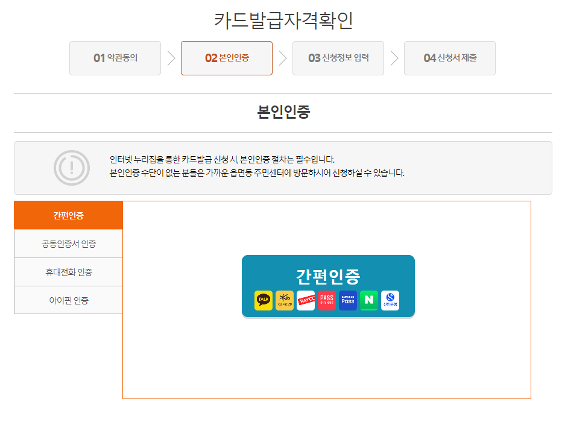Pick Samsung Pass authentication
562x422 pixels.
click(347, 300)
